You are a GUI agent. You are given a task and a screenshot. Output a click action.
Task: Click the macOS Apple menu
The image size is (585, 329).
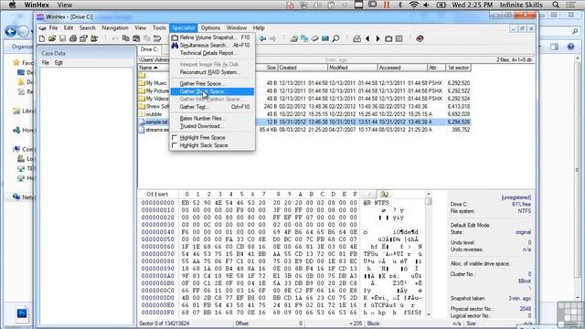[x=12, y=5]
